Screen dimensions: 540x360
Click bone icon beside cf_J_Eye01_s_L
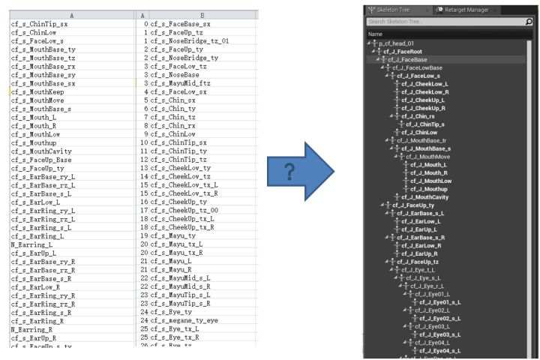(x=415, y=302)
